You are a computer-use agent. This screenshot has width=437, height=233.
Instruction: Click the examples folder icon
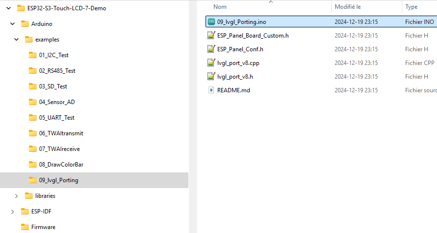29,39
